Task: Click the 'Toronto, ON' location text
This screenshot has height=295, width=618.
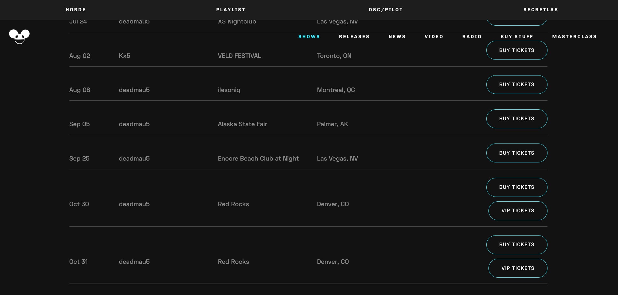Action: tap(334, 56)
